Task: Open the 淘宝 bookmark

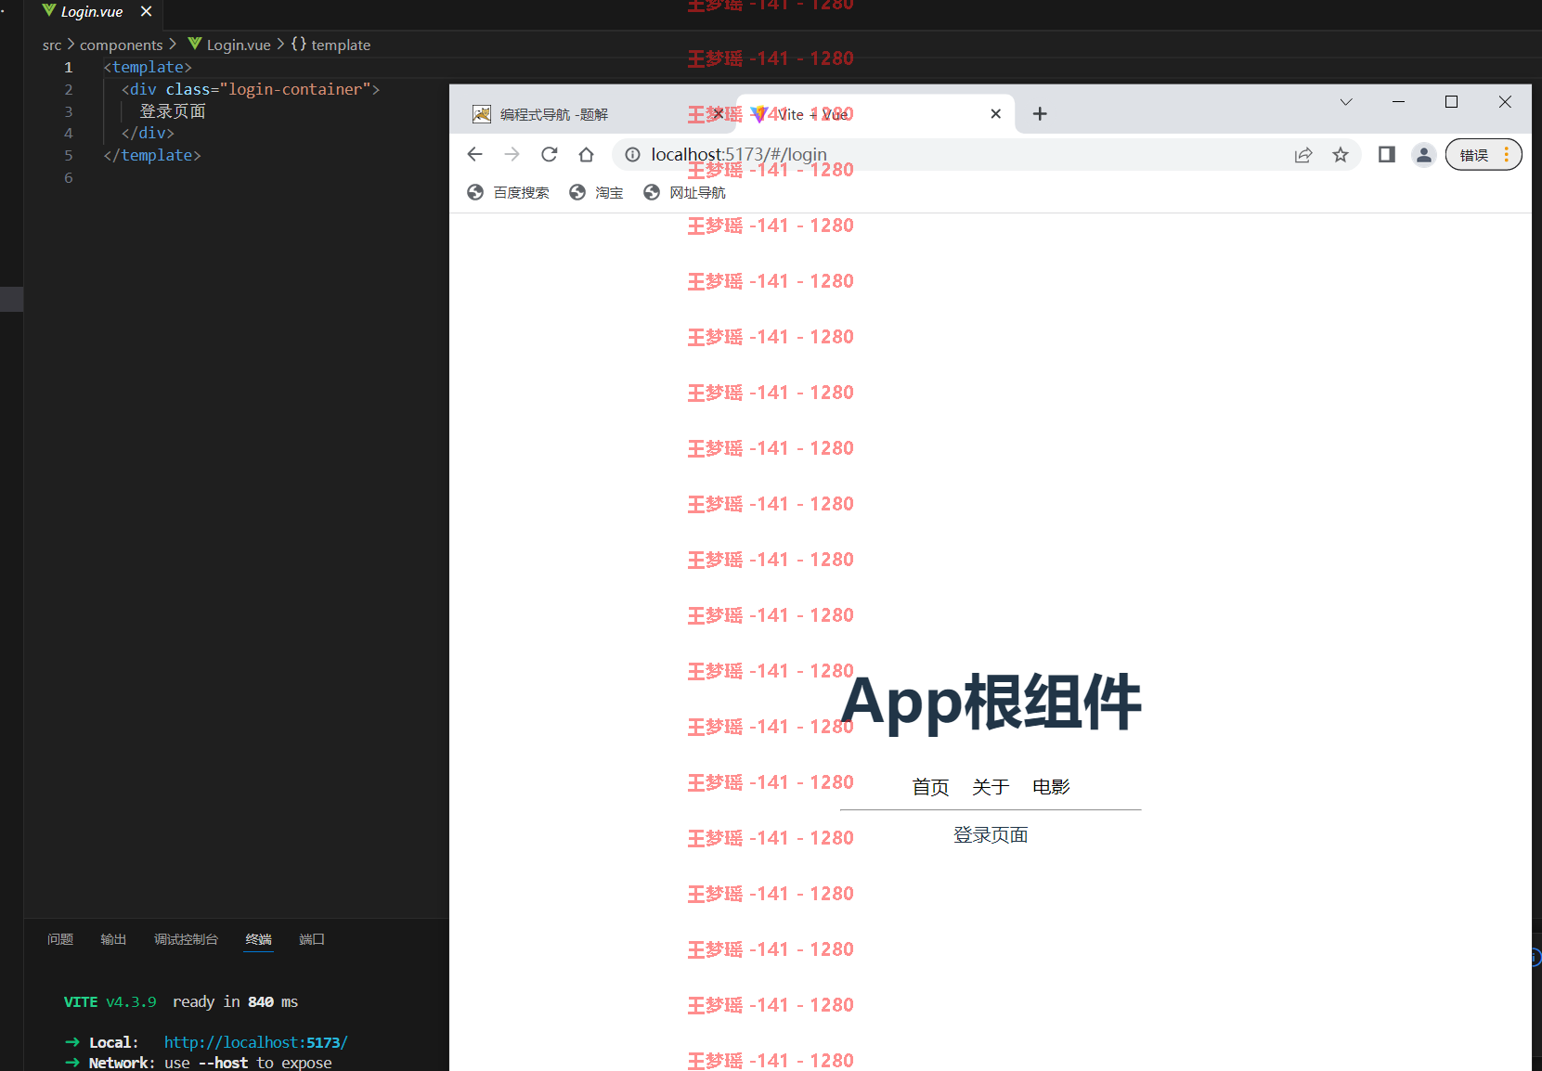Action: [596, 192]
